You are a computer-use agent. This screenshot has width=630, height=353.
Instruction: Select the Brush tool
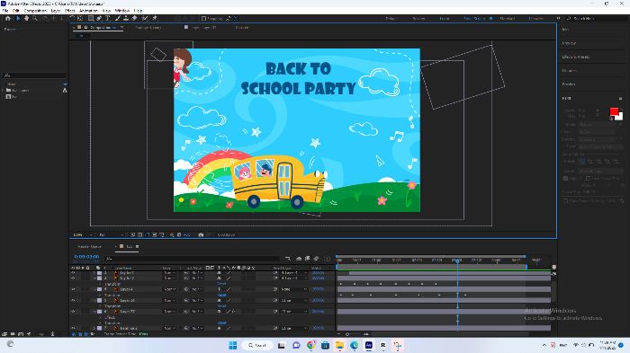118,19
